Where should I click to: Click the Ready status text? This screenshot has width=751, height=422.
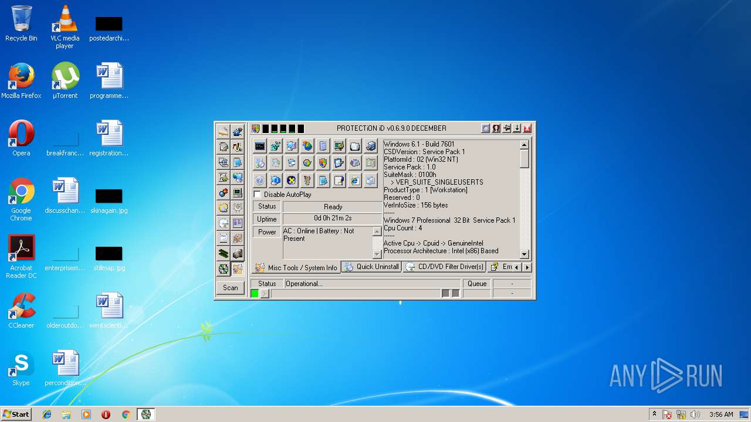pos(333,207)
